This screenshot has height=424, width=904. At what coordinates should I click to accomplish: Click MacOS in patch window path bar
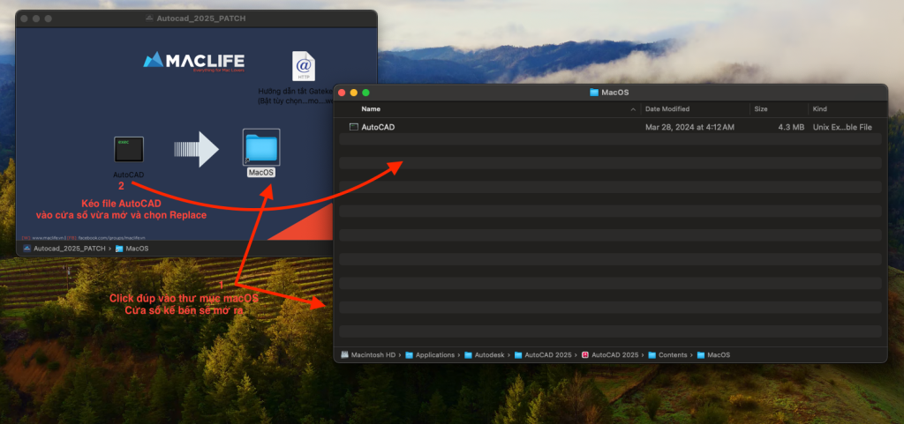[x=132, y=249]
